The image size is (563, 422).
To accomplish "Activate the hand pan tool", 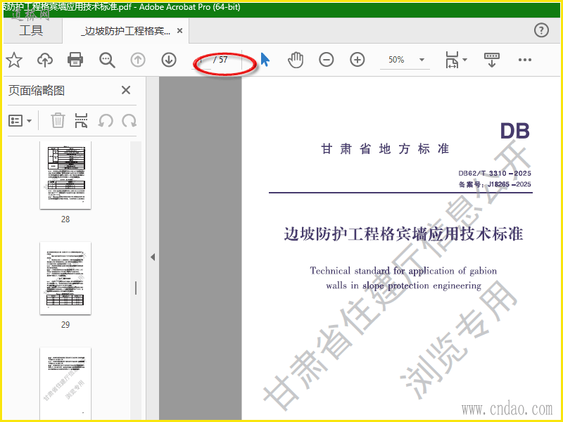I will tap(296, 60).
